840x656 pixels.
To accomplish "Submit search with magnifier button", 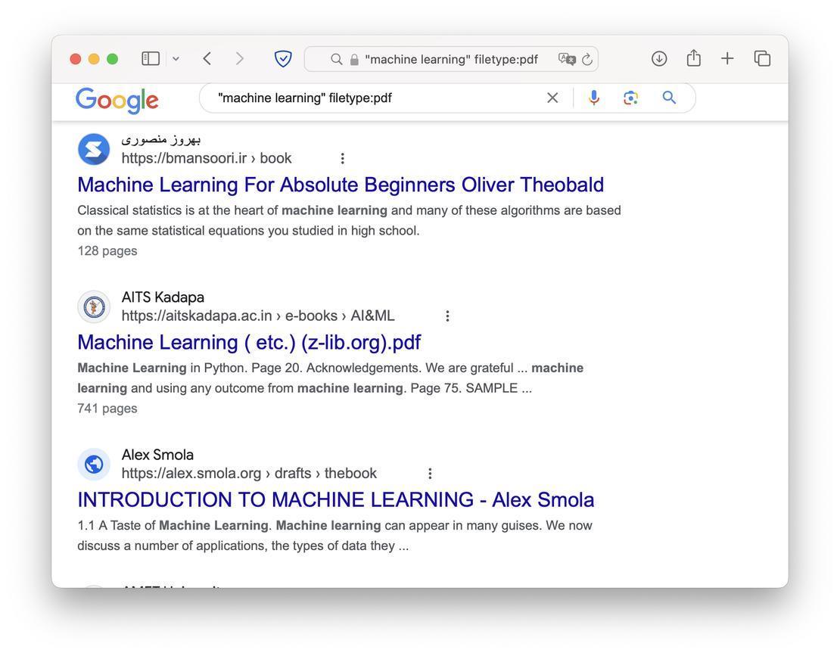I will coord(669,98).
